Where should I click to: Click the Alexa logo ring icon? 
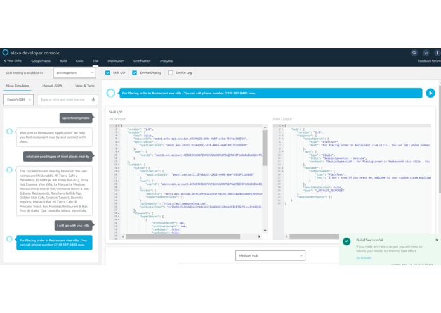pos(5,53)
